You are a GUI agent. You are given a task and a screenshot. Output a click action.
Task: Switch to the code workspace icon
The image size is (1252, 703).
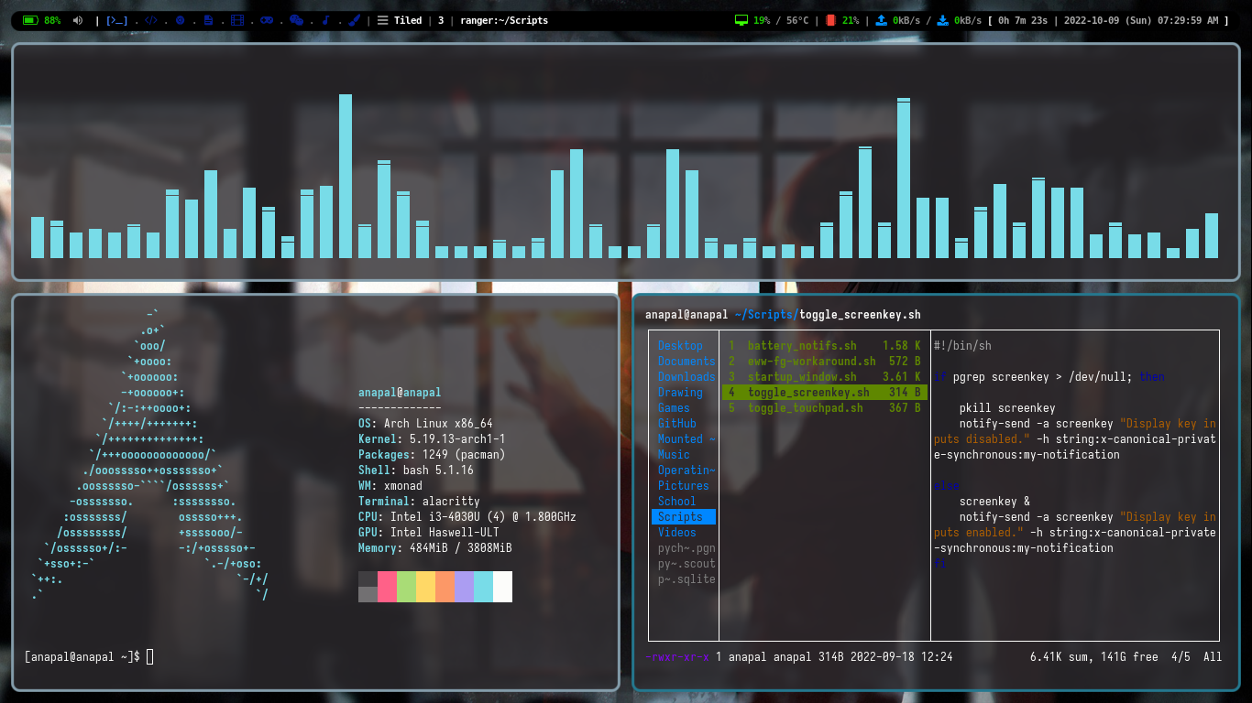point(151,20)
